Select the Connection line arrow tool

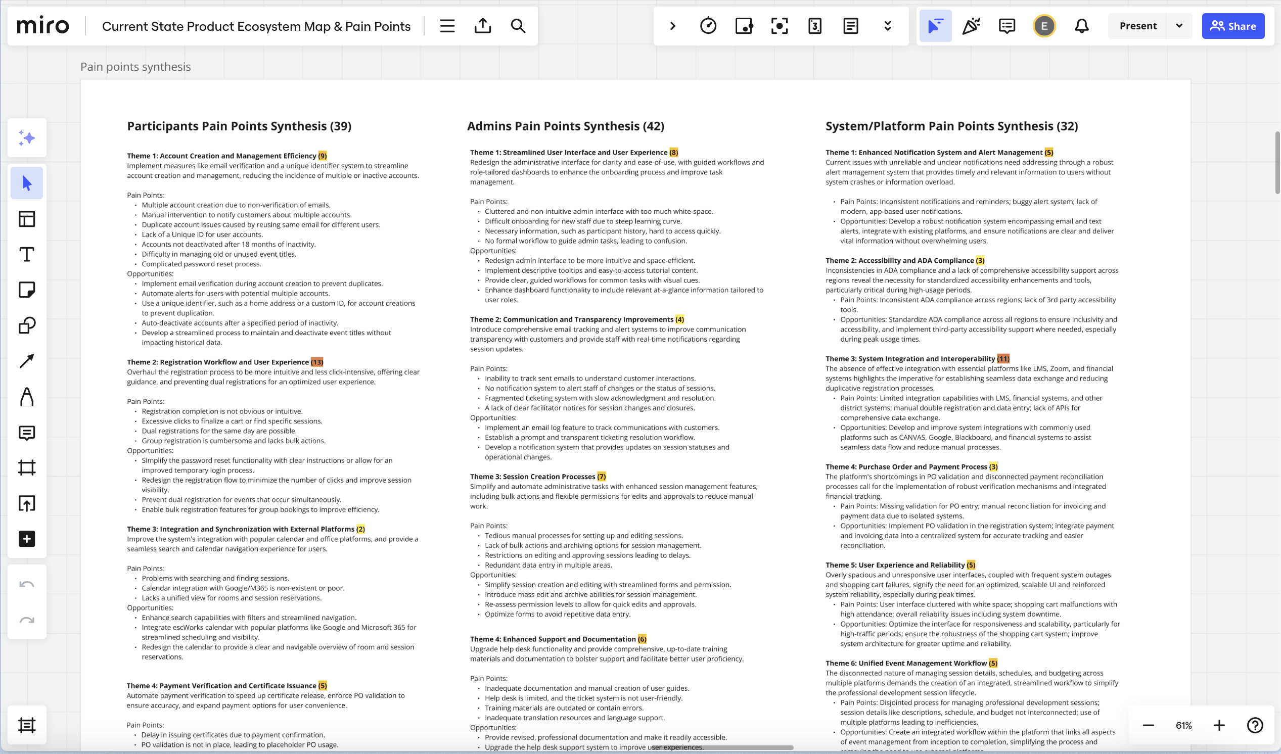click(26, 361)
